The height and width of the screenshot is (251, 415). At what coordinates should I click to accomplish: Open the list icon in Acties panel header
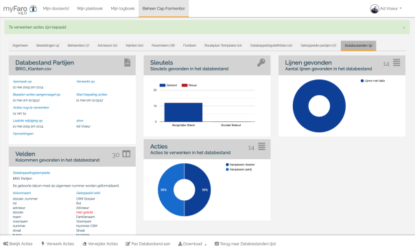tap(262, 146)
